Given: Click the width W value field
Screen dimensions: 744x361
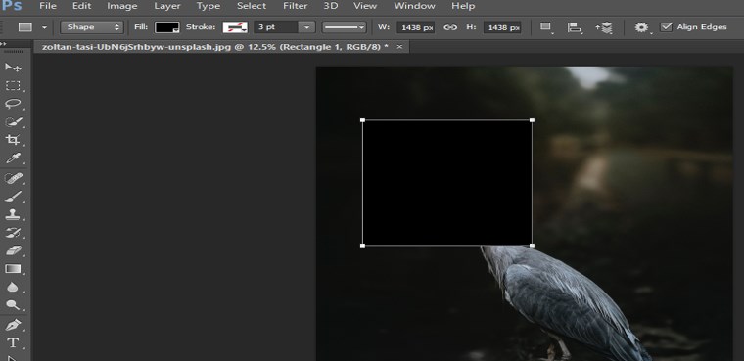Looking at the screenshot, I should point(417,27).
